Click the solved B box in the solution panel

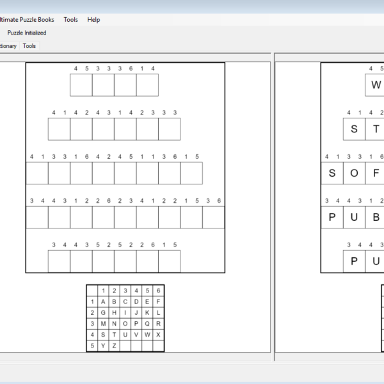click(x=376, y=217)
